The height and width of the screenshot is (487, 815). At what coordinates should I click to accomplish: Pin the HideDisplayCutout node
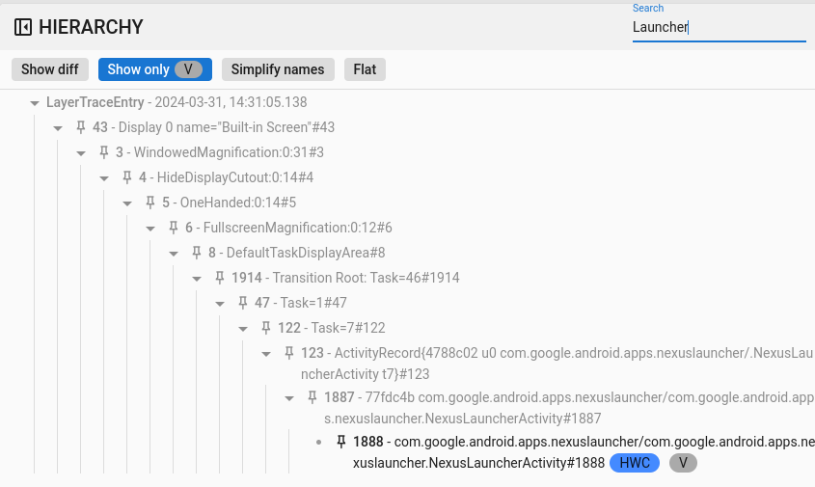pos(127,177)
